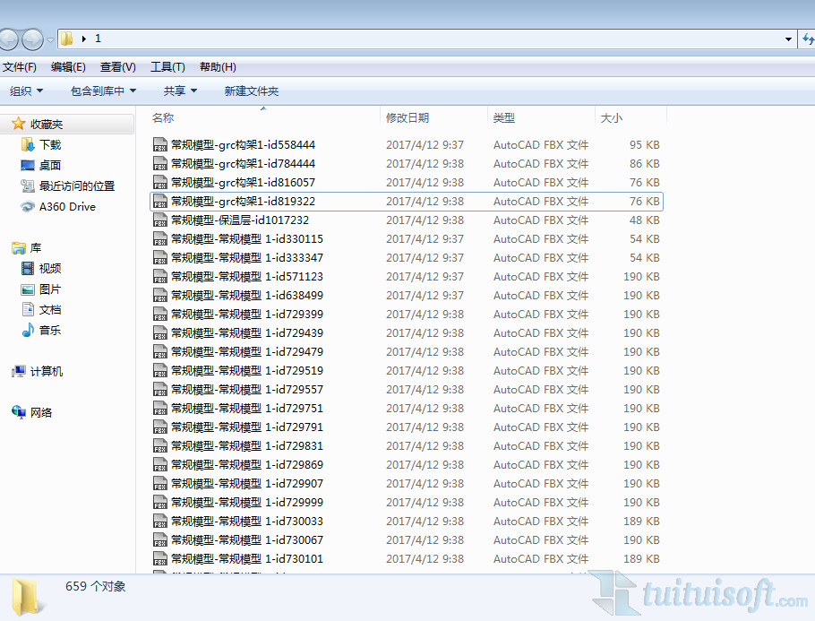Open the 包含到库中 dropdown
815x621 pixels.
[103, 91]
